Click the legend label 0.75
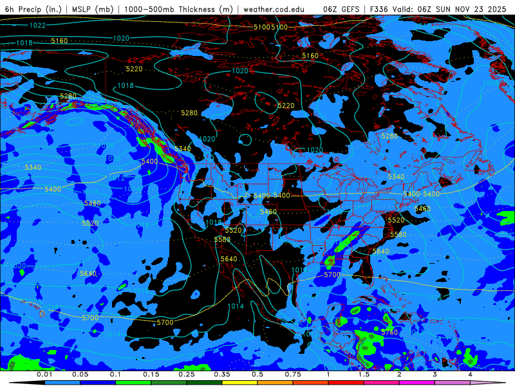Viewport: 515px width, 386px height. tap(293, 374)
